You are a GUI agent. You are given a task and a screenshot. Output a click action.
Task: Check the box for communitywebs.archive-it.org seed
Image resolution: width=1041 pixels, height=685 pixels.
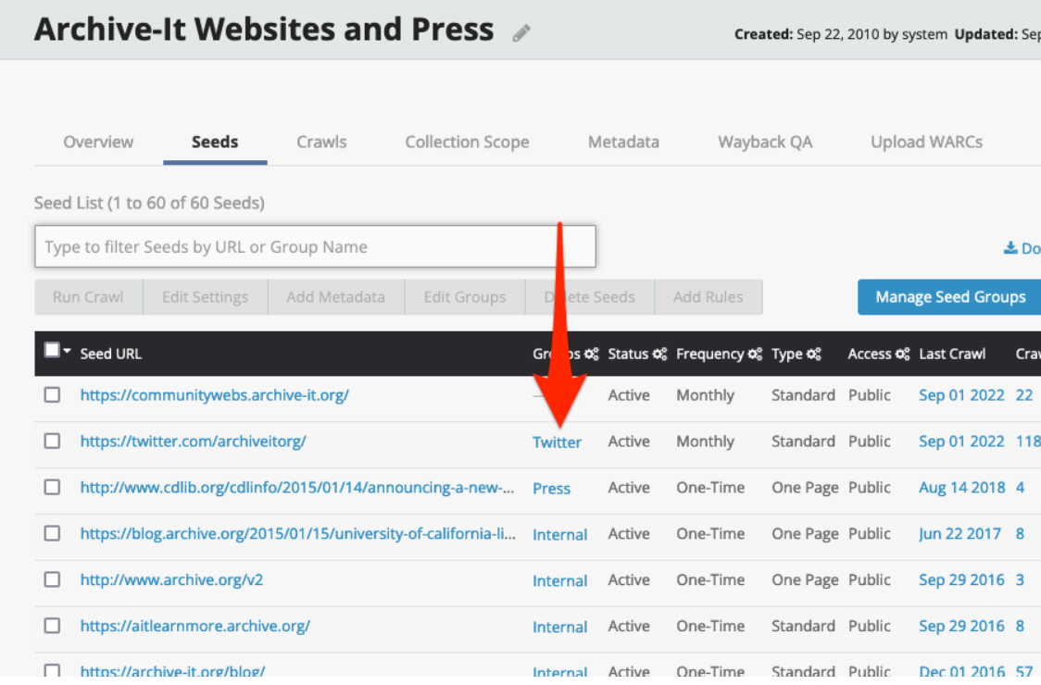pos(53,395)
